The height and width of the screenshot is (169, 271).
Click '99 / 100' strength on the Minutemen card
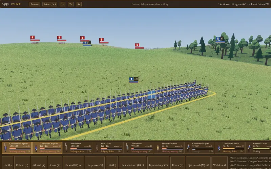coord(135,146)
